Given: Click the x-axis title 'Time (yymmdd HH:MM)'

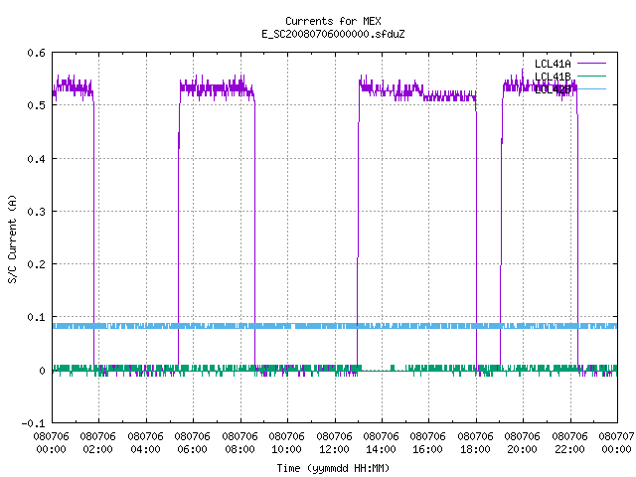Looking at the screenshot, I should 333,468.
